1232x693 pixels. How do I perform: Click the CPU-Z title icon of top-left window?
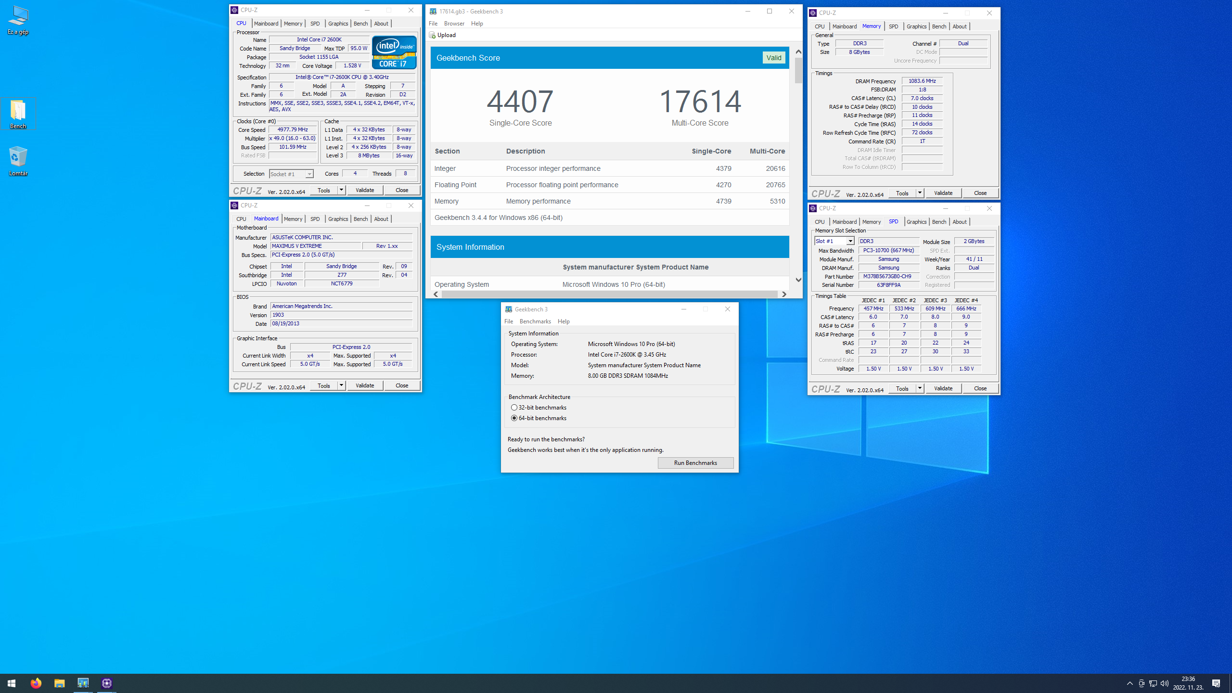(x=234, y=10)
